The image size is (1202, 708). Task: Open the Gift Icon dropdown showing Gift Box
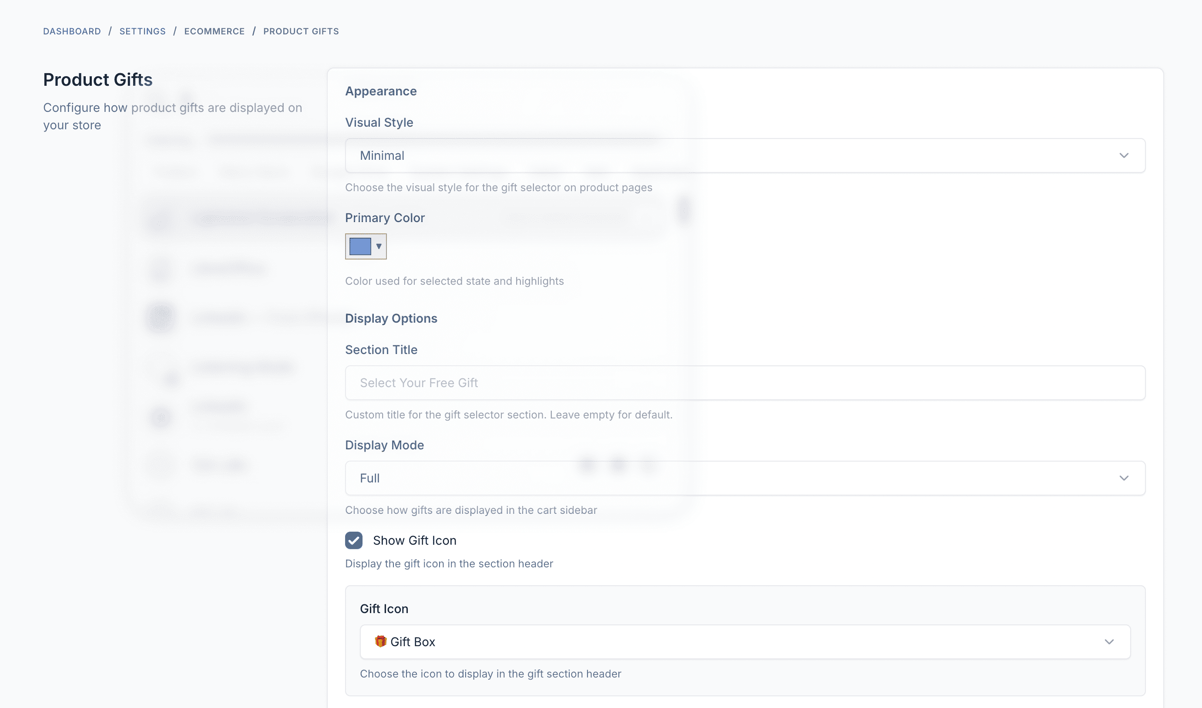pyautogui.click(x=744, y=642)
